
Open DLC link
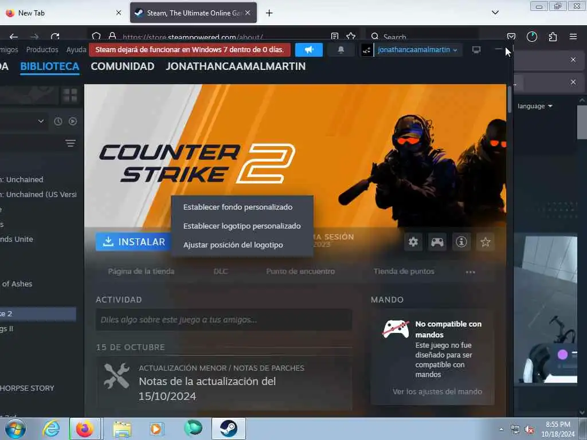221,272
